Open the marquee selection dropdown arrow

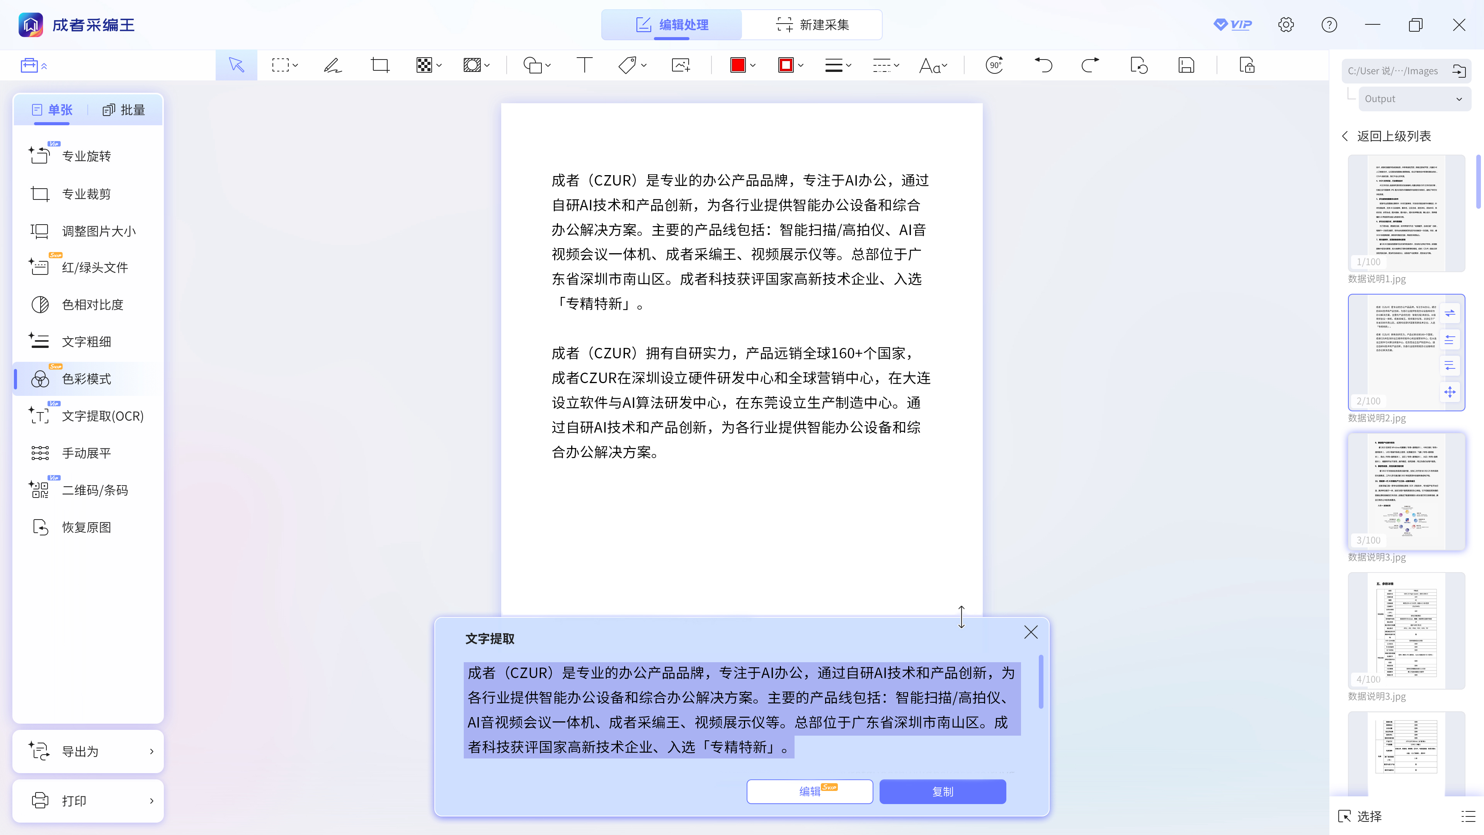pos(296,66)
